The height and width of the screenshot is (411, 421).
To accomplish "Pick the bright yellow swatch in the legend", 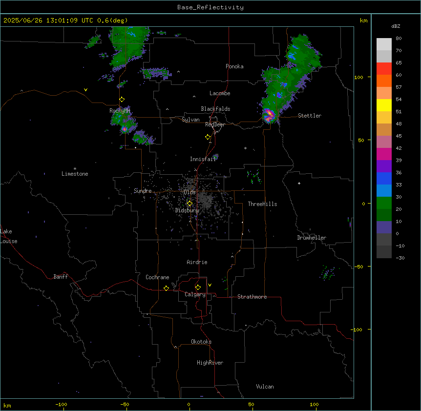I will (384, 105).
